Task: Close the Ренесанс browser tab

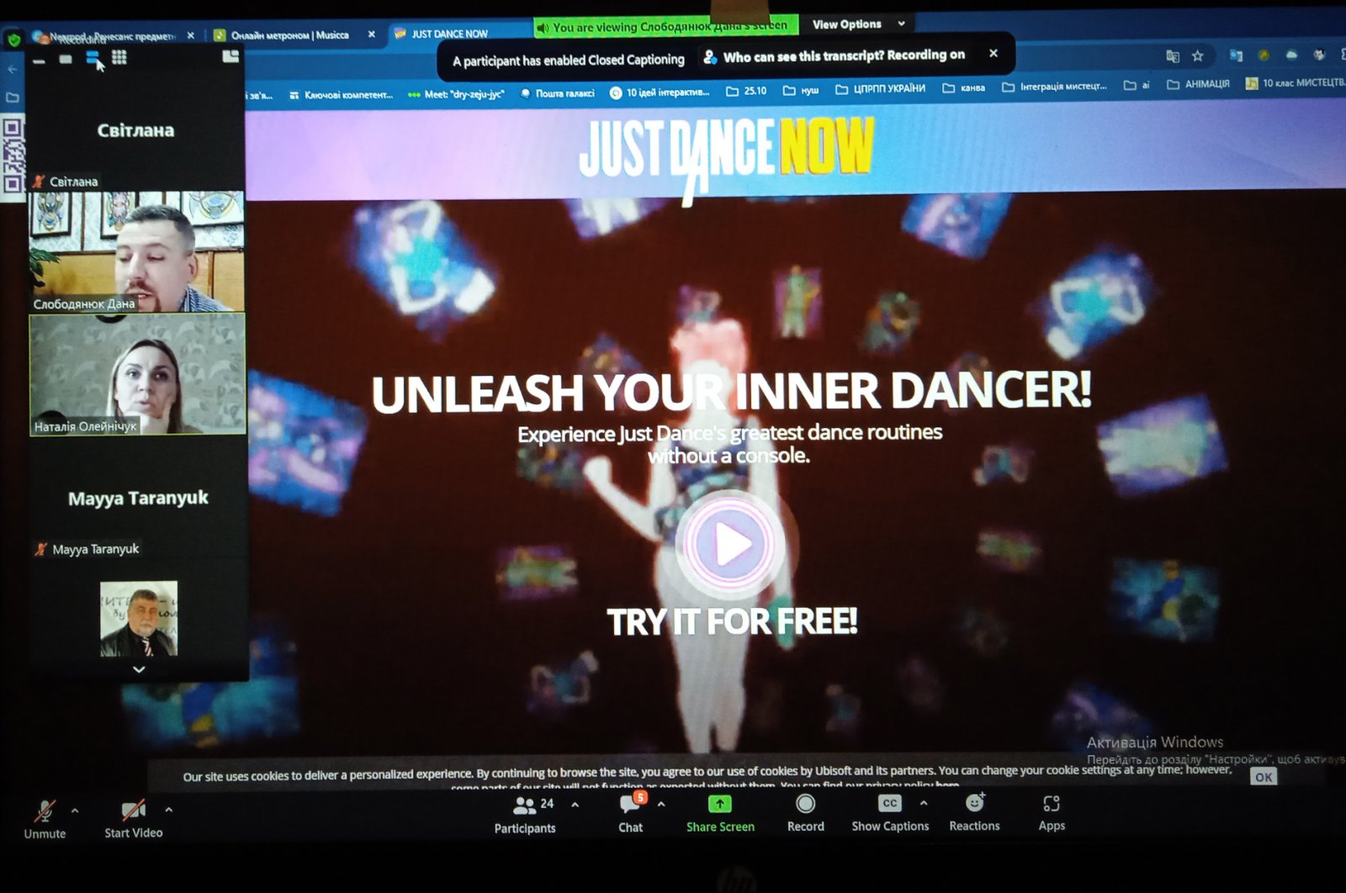Action: pyautogui.click(x=190, y=35)
